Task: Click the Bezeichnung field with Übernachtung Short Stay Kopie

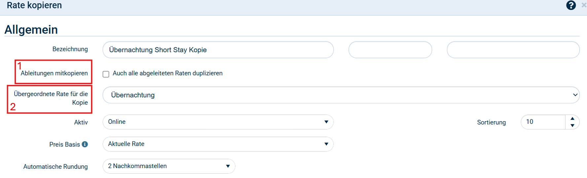Action: point(218,50)
